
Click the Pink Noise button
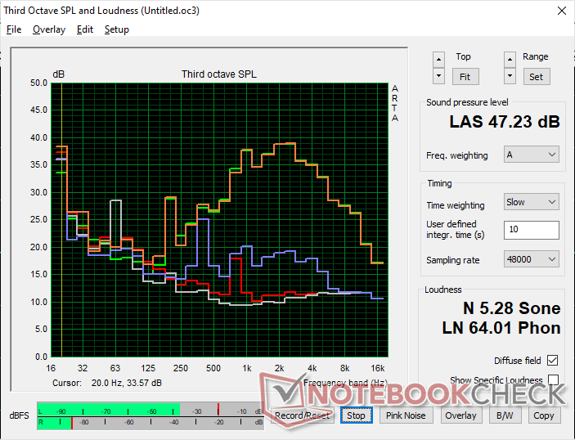click(x=406, y=415)
